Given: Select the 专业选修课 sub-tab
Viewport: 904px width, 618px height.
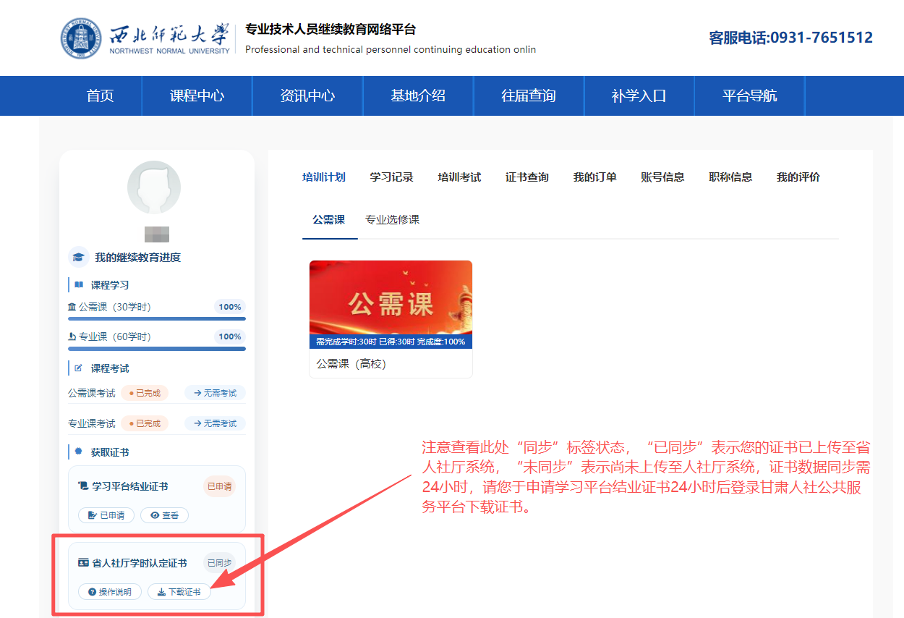Looking at the screenshot, I should pos(392,219).
